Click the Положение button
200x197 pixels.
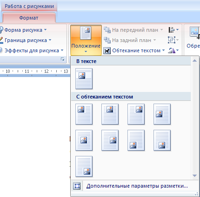(x=86, y=40)
